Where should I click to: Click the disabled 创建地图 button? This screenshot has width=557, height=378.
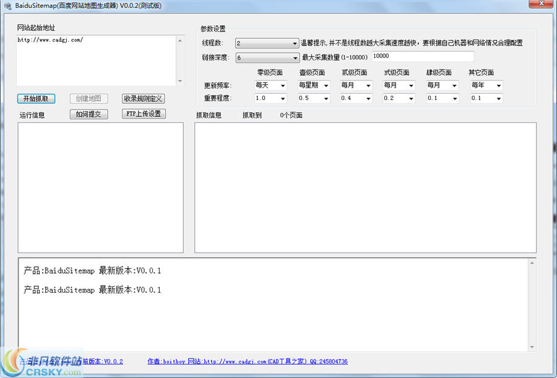89,99
